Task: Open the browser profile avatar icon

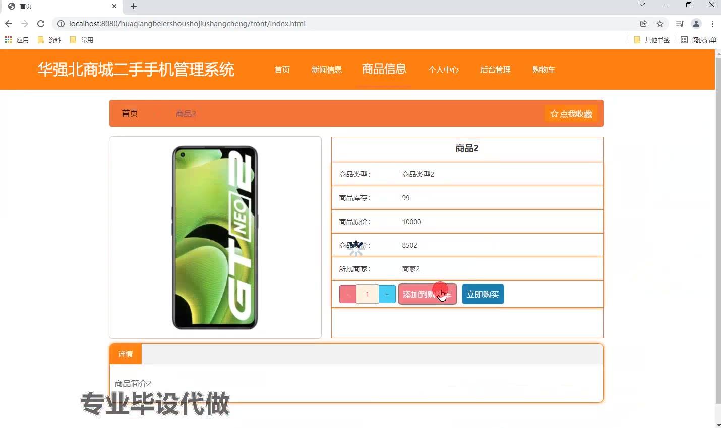Action: [696, 24]
